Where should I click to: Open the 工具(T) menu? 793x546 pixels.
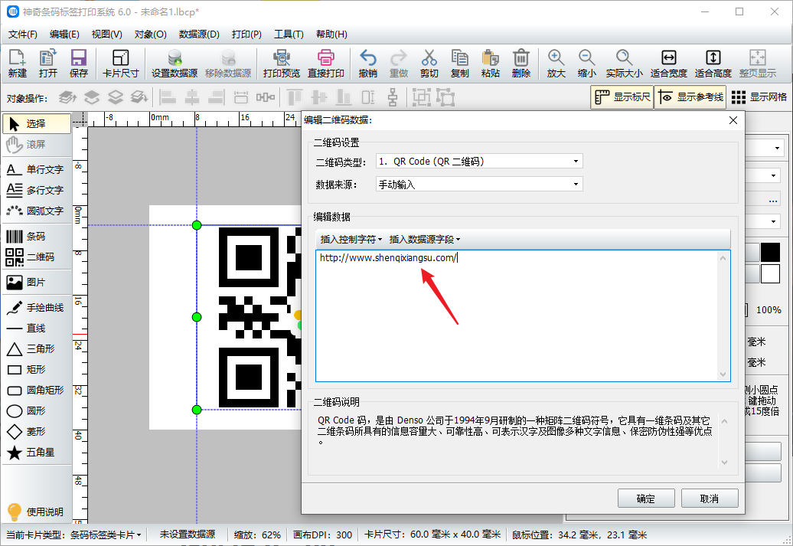(x=289, y=34)
